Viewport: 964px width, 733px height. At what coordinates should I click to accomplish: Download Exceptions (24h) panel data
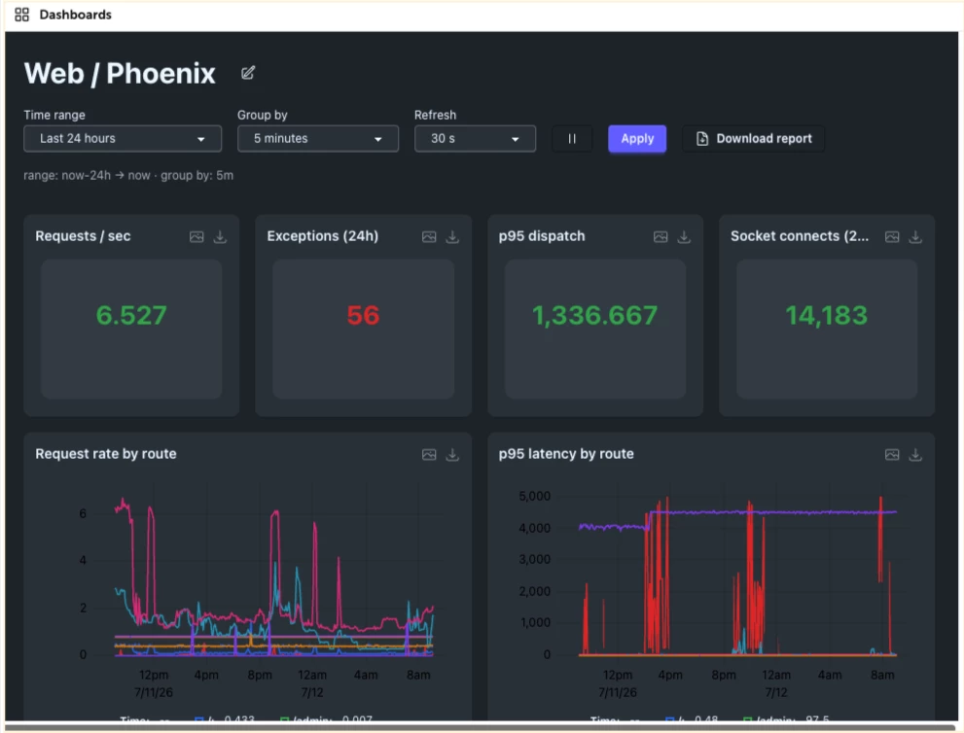[x=452, y=236]
